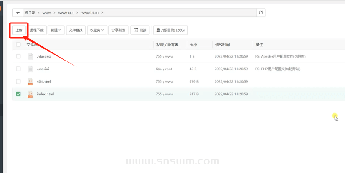Refresh the file list
The image size is (345, 173).
pyautogui.click(x=261, y=12)
